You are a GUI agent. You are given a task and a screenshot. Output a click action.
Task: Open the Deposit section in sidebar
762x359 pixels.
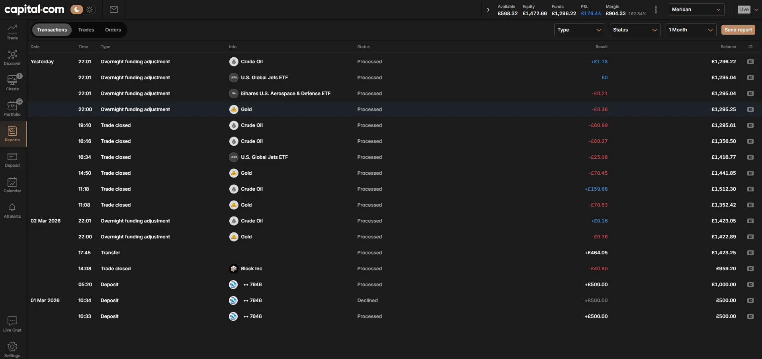pyautogui.click(x=12, y=160)
